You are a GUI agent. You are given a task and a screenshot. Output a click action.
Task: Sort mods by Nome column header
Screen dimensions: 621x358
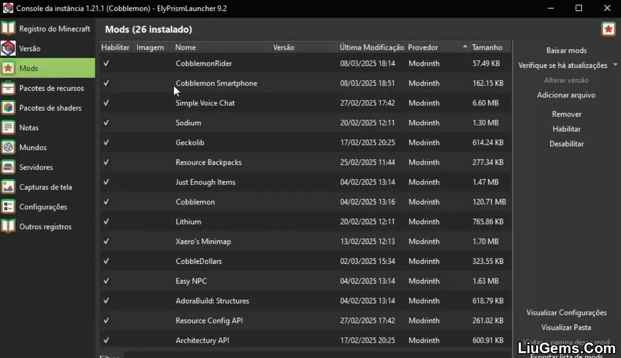[x=222, y=47]
